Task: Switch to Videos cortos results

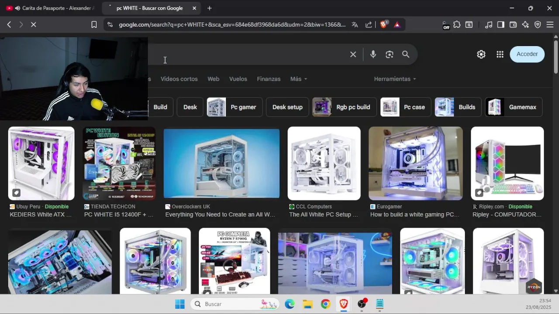Action: coord(179,79)
